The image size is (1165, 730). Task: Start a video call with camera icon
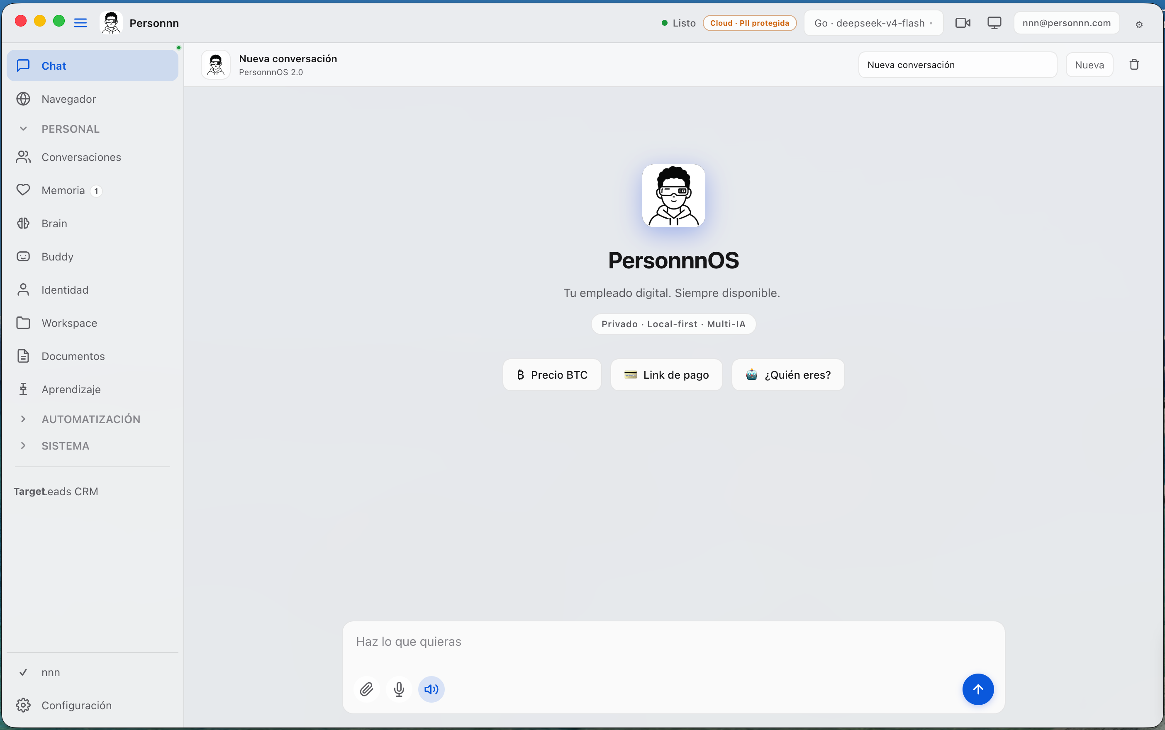point(963,23)
